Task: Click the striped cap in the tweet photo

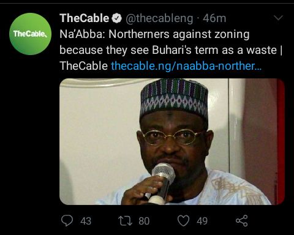Action: pyautogui.click(x=174, y=97)
